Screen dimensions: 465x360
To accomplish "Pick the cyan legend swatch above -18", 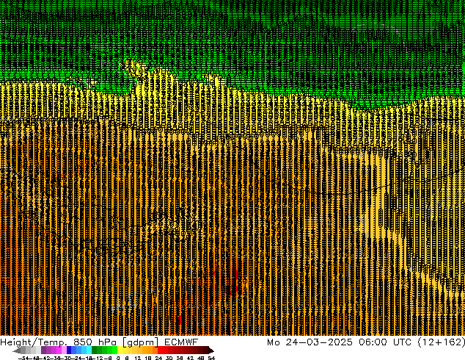I will [x=89, y=350].
